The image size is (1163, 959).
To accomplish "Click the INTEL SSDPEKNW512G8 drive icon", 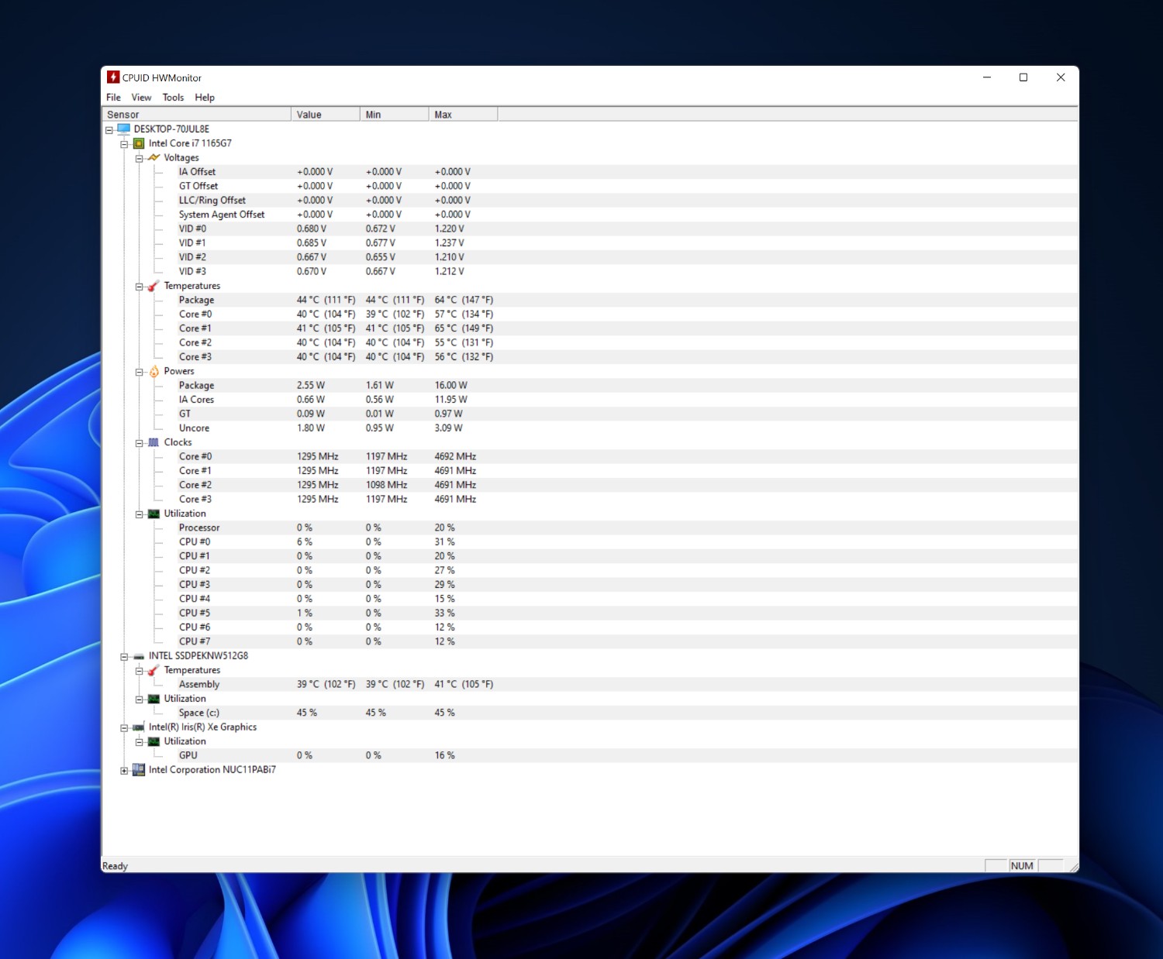I will pos(139,657).
